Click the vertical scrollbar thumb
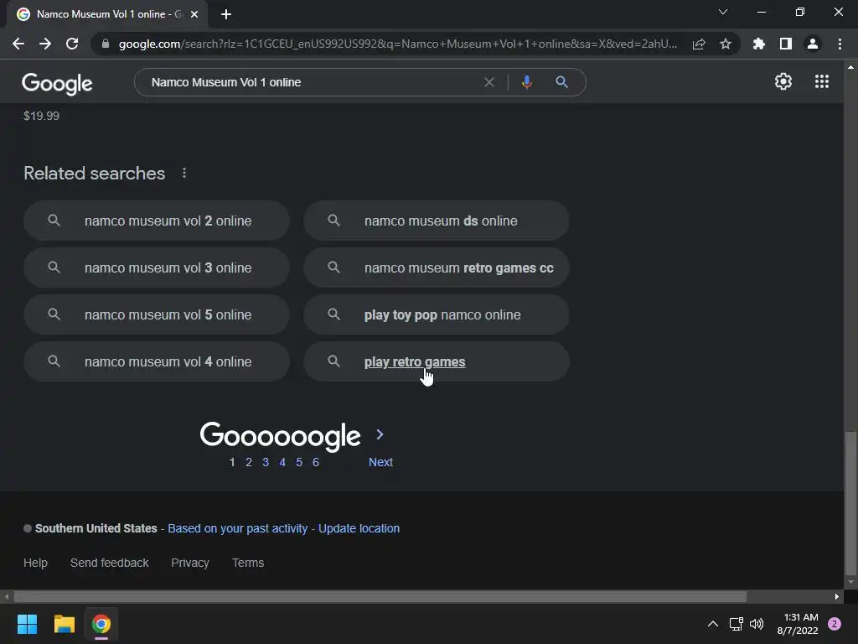Viewport: 858px width, 644px height. 850,503
